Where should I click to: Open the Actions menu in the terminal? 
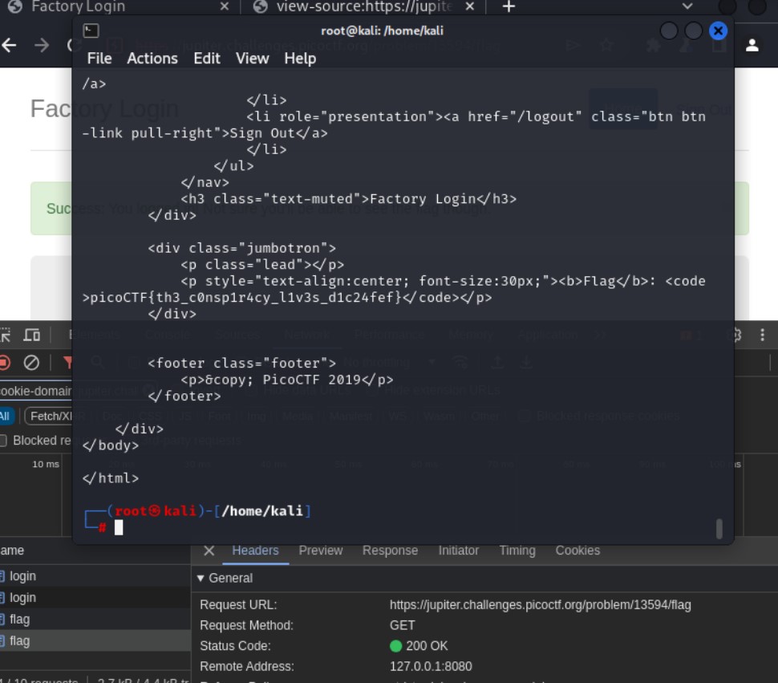pos(152,59)
